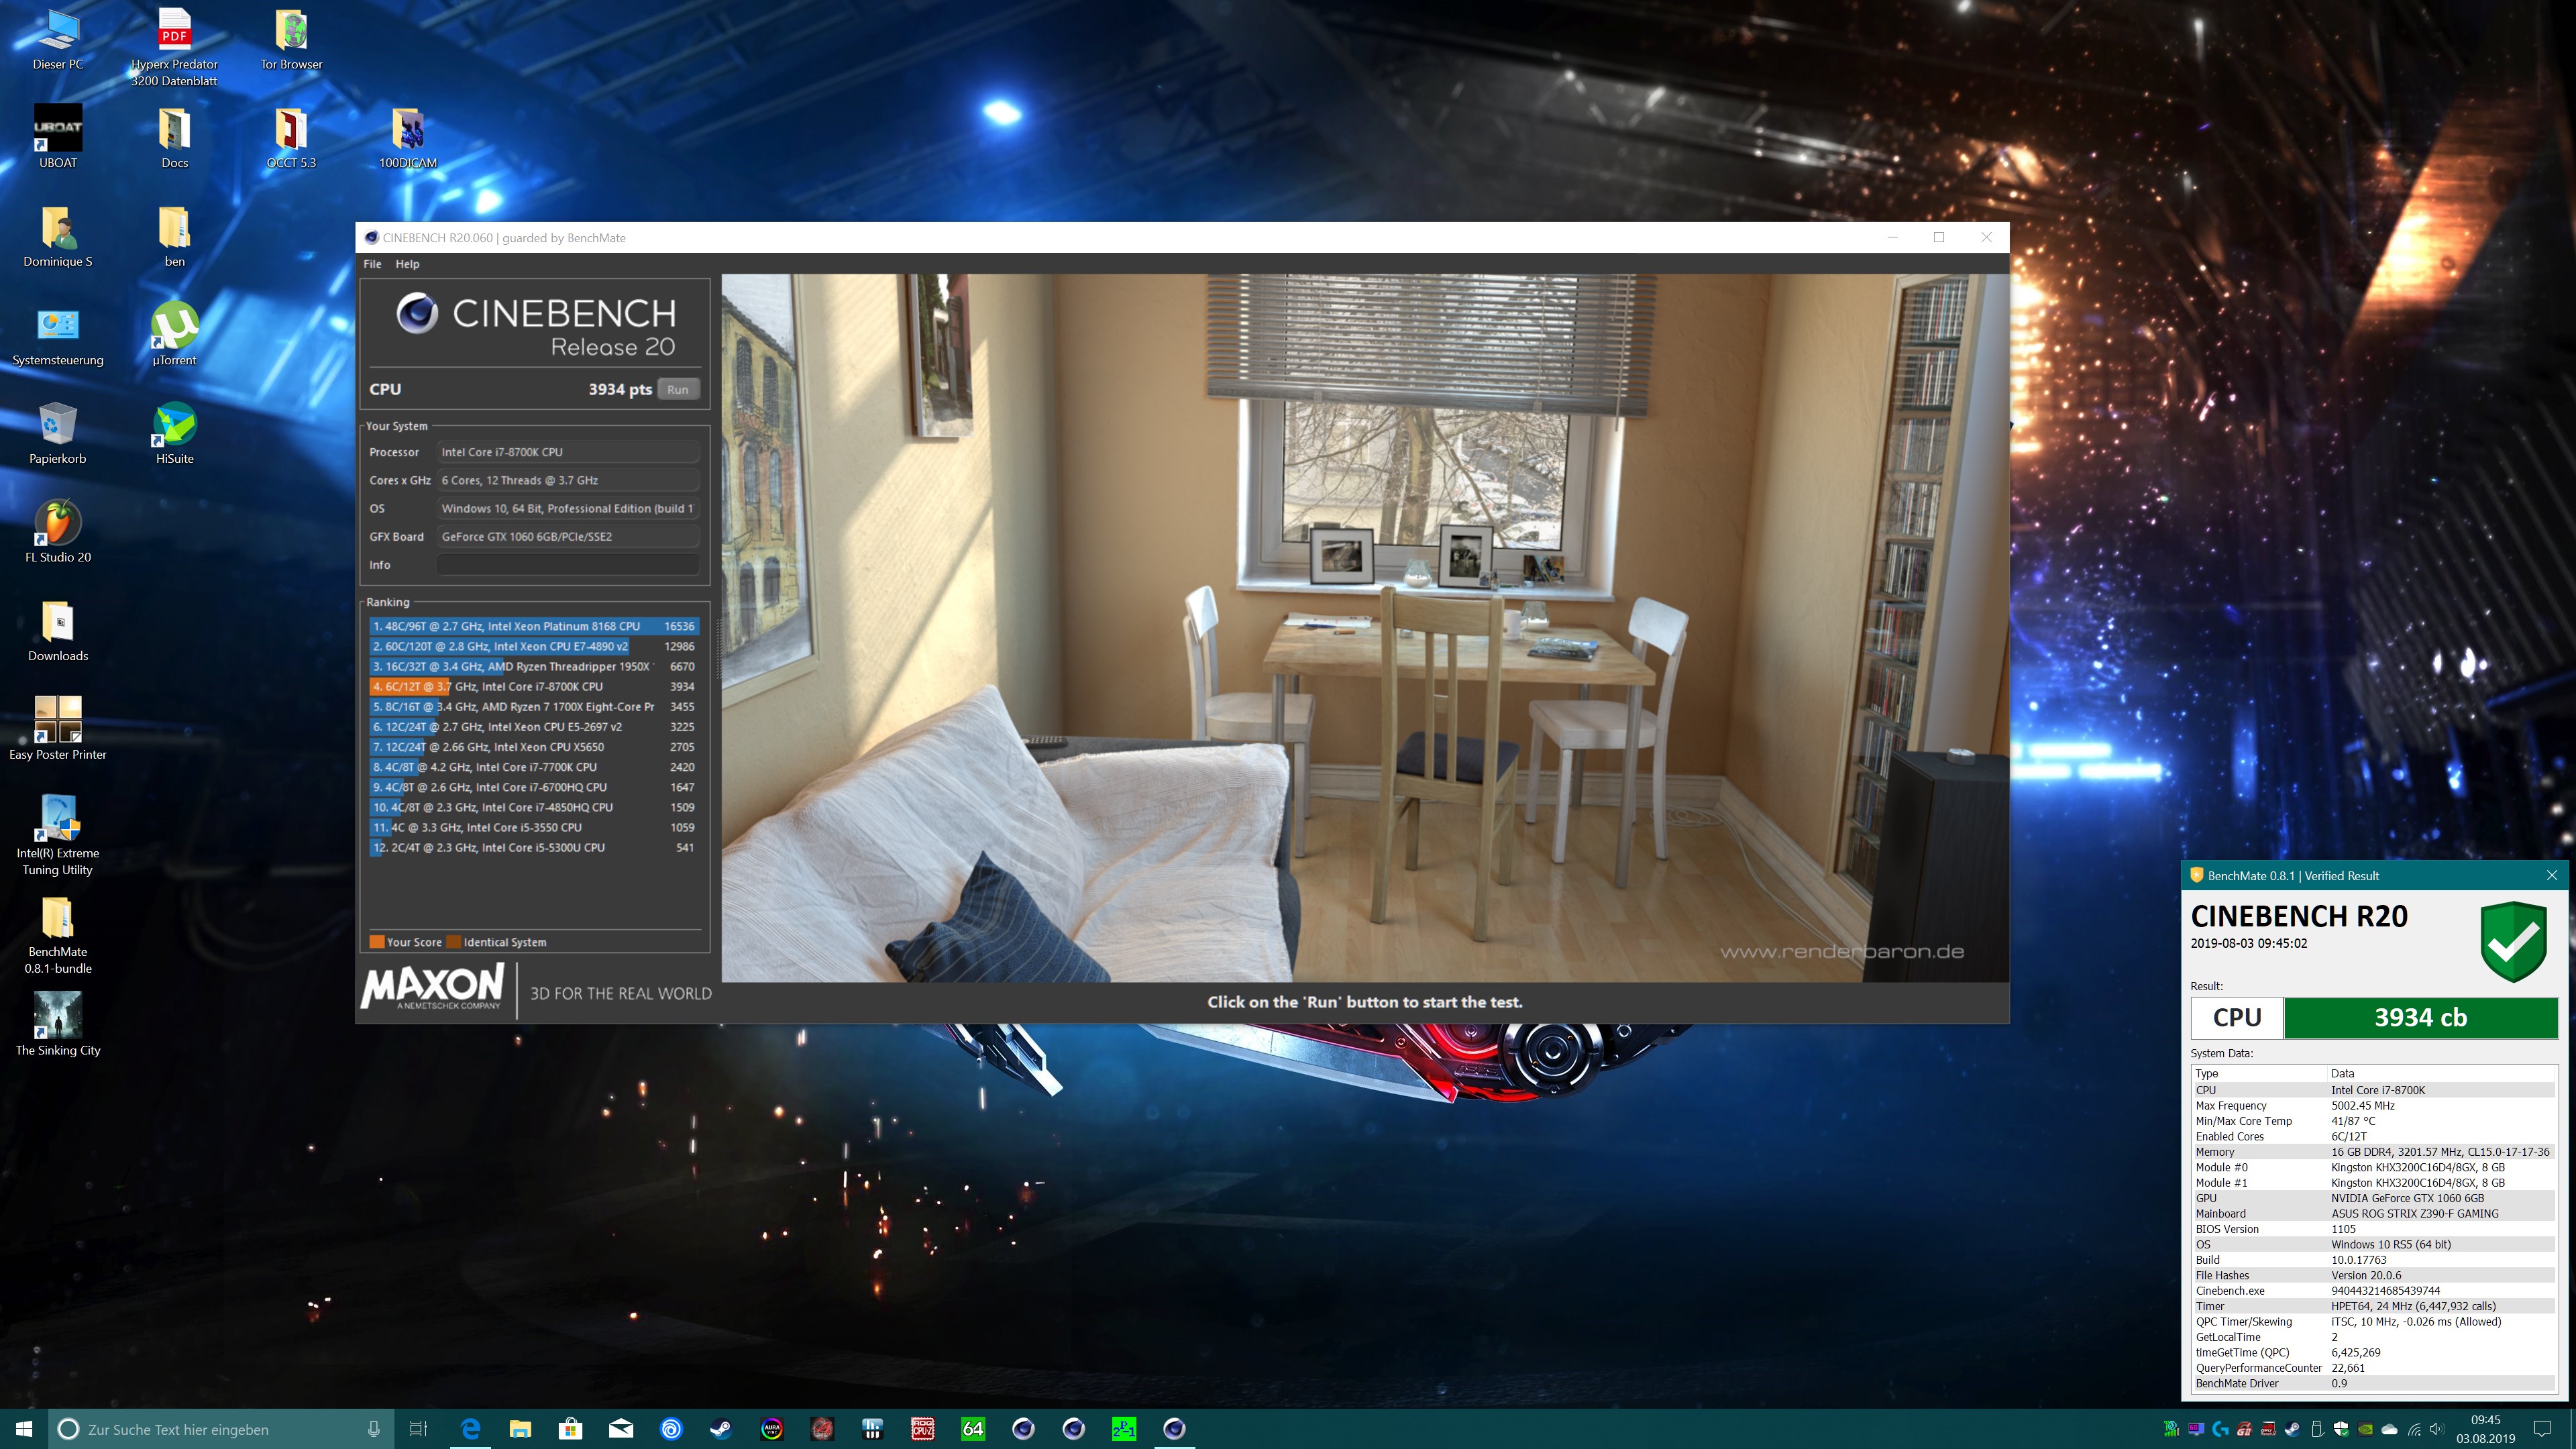This screenshot has height=1449, width=2576.
Task: Select the Downloads folder desktop icon
Action: (x=58, y=630)
